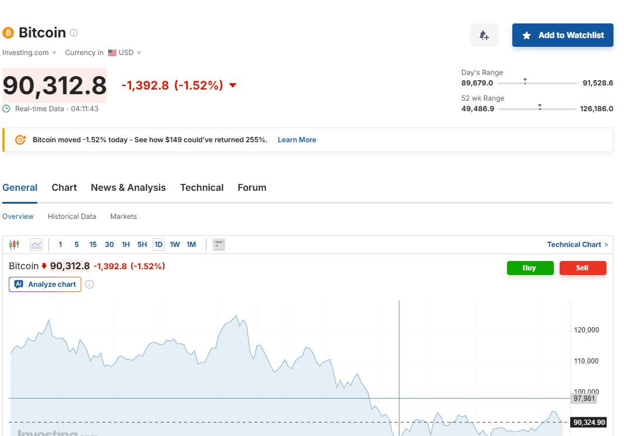Select the 1W chart interval
Screen dimensions: 624x436
point(175,245)
